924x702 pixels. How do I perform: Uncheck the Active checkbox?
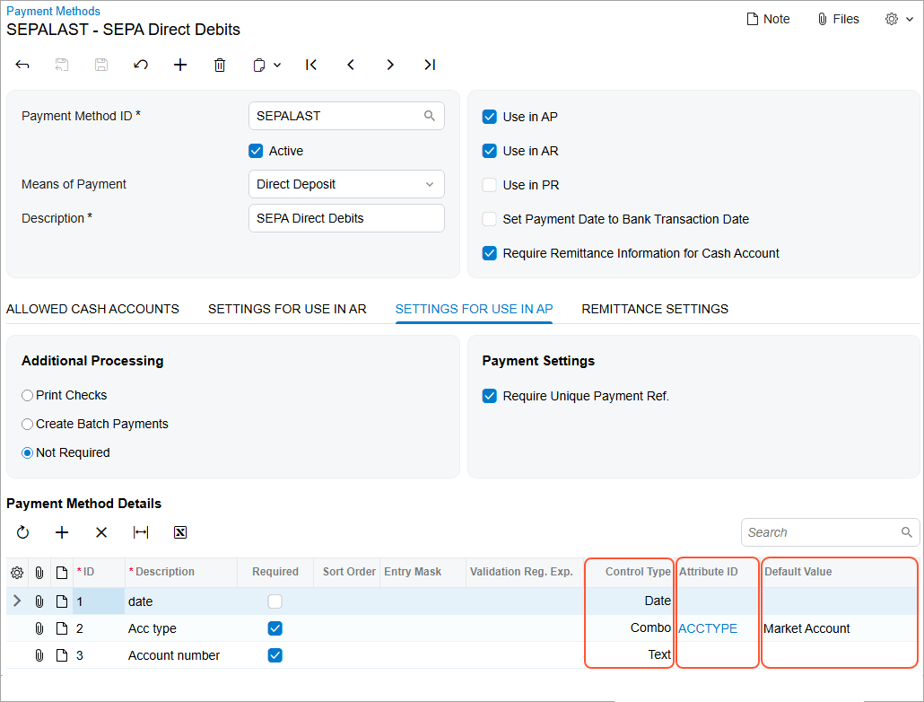pos(256,151)
